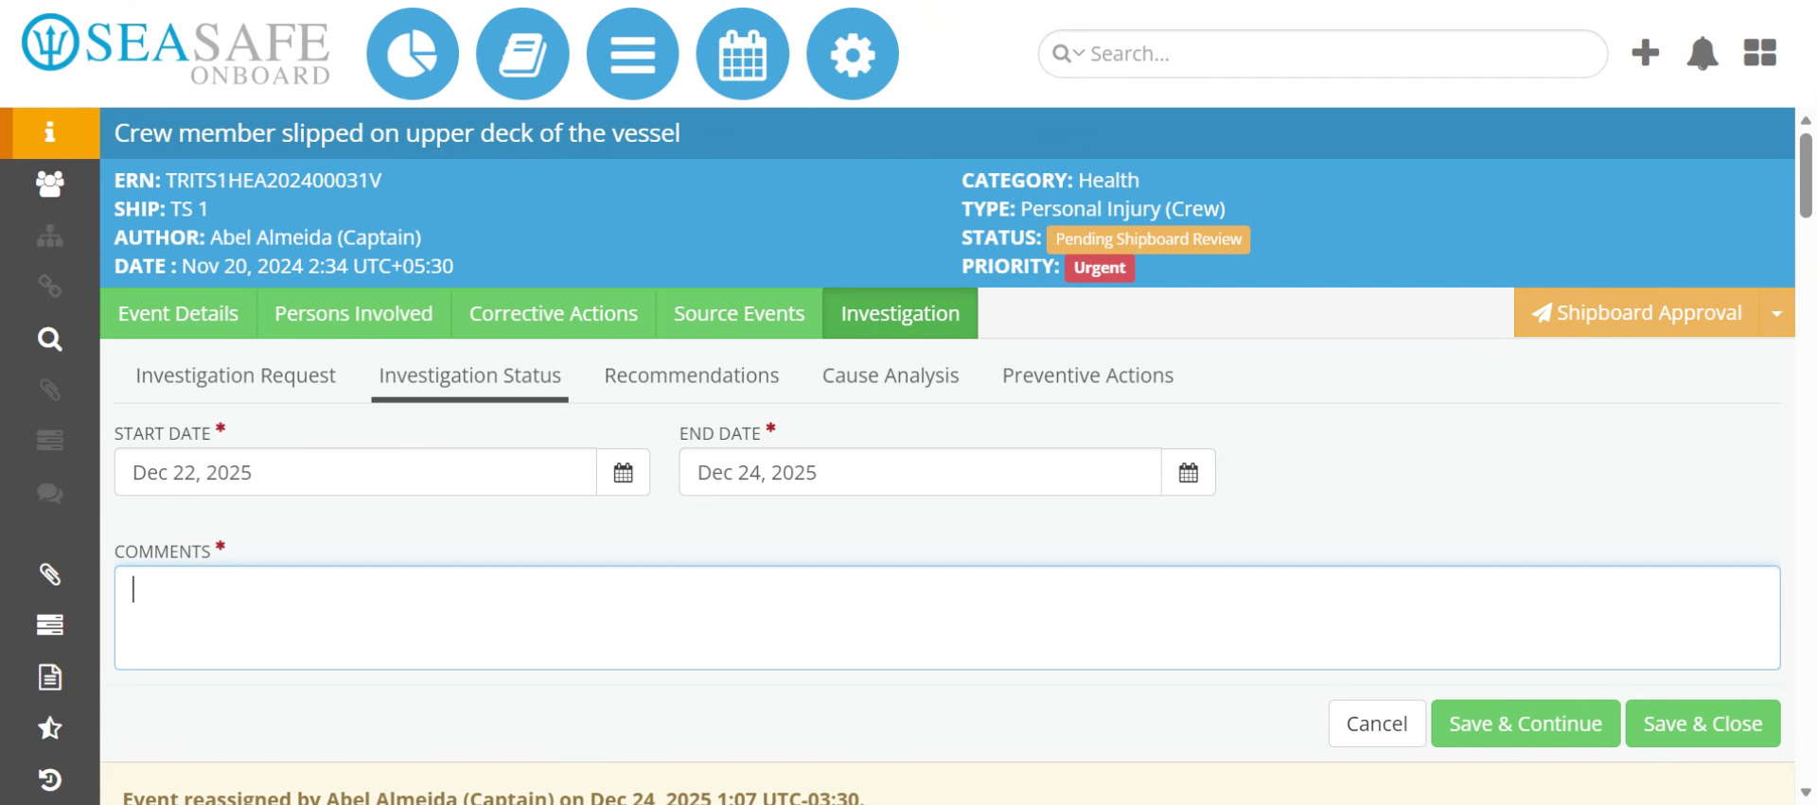
Task: Focus the Search input field
Action: pos(1323,54)
